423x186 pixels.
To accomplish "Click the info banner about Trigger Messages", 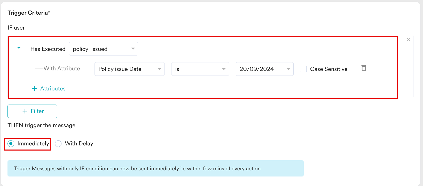I will (155, 169).
